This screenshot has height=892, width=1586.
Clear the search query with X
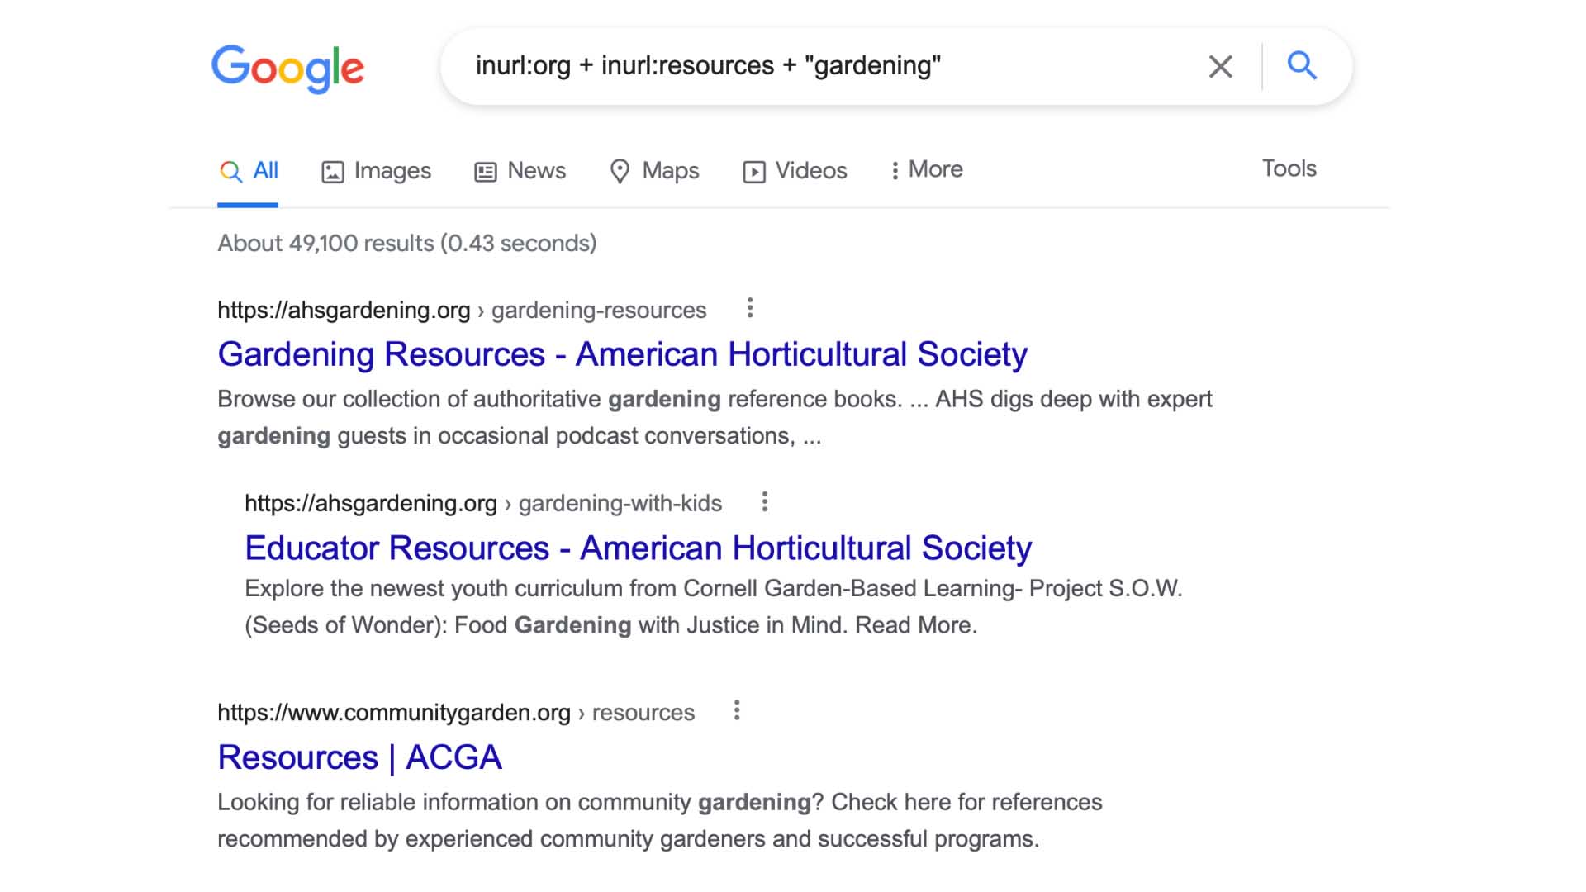point(1220,66)
